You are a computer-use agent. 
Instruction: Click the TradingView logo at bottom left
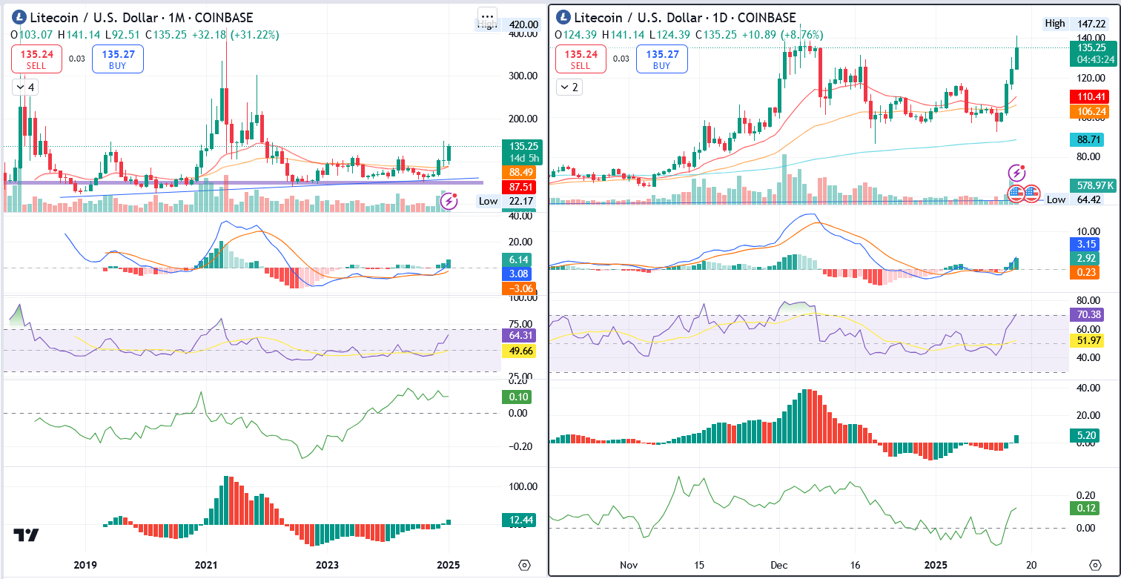click(27, 535)
